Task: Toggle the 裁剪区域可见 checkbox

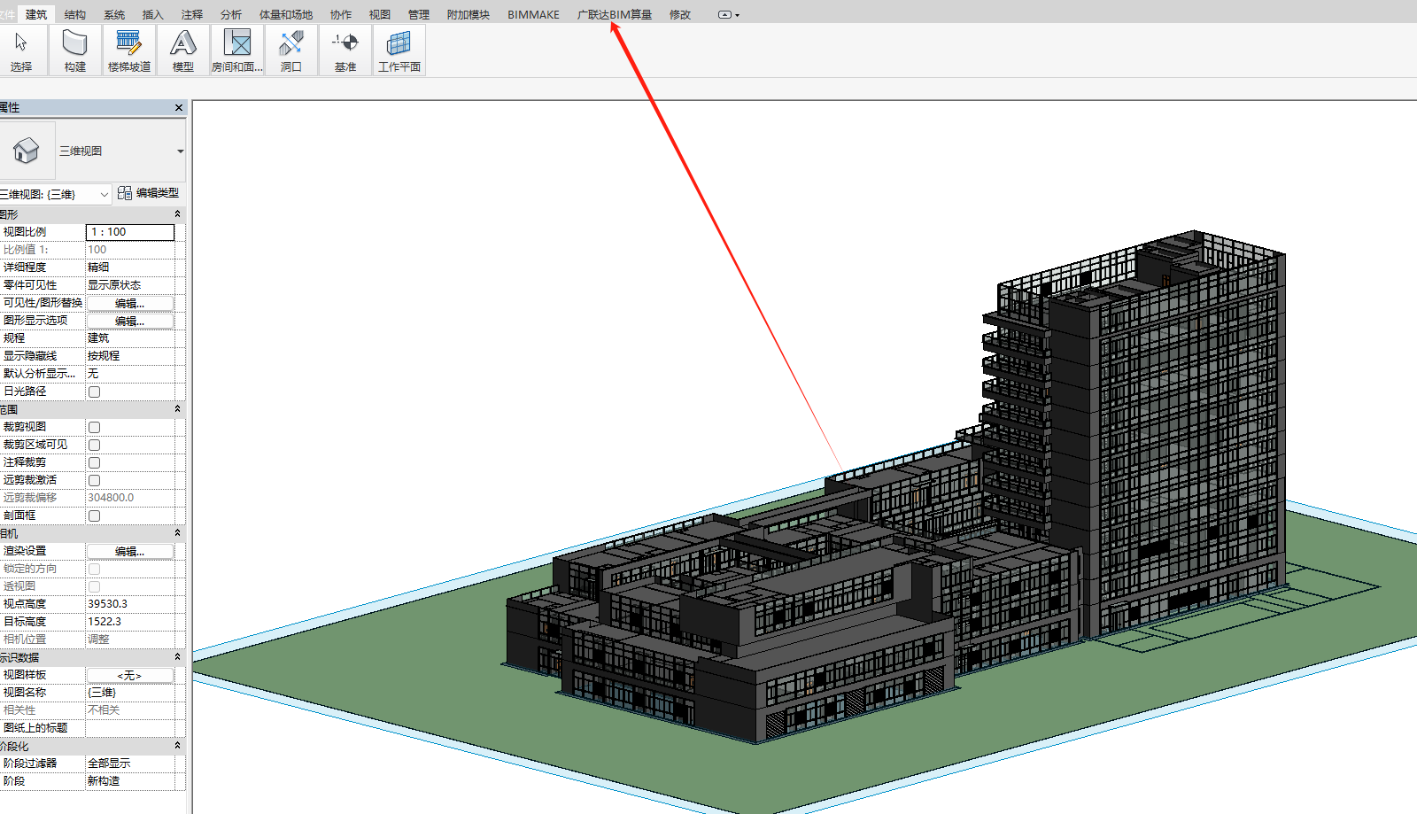Action: tap(95, 445)
